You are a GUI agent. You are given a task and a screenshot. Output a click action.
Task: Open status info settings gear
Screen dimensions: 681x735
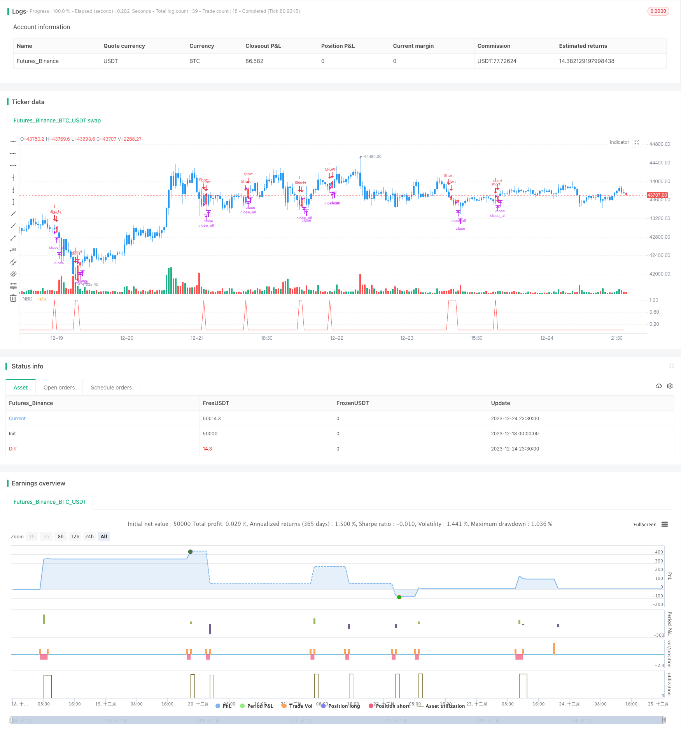point(670,386)
